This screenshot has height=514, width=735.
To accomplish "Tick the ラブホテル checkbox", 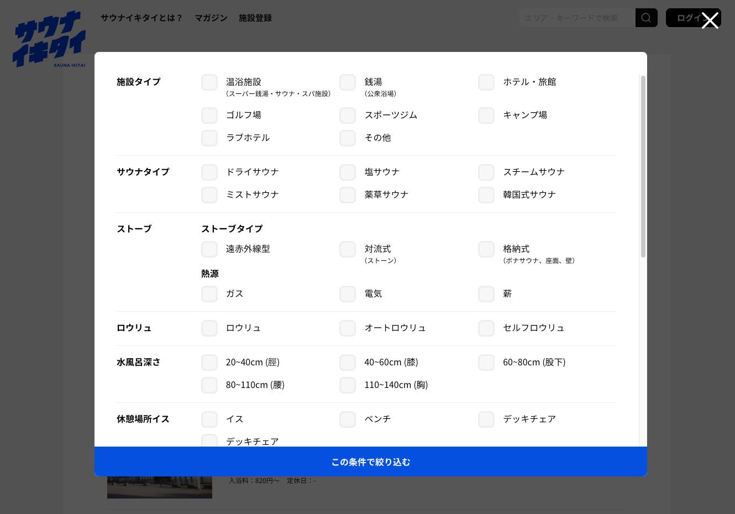I will pyautogui.click(x=209, y=138).
